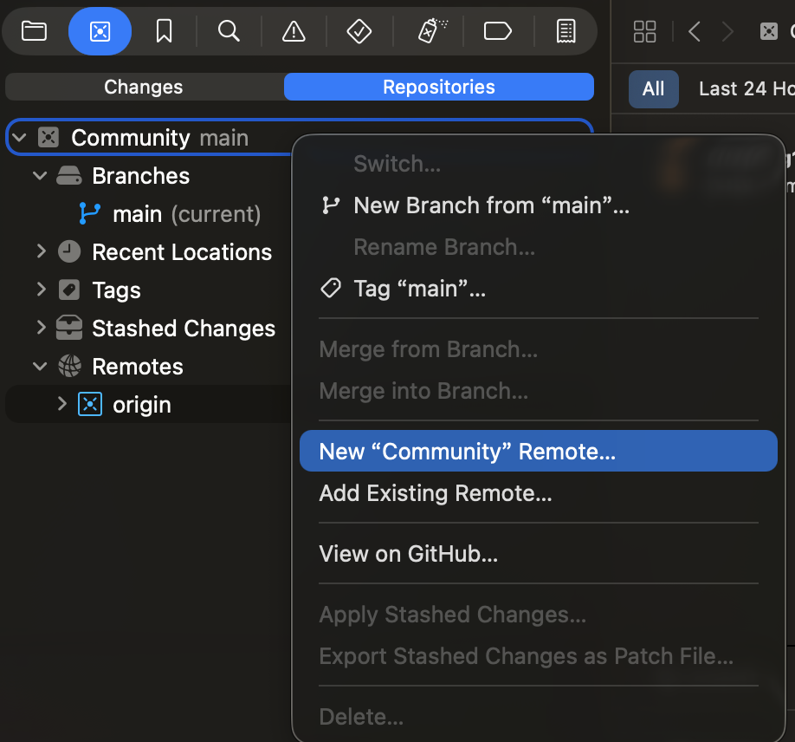Collapse the Branches section
Image resolution: width=795 pixels, height=742 pixels.
(39, 175)
